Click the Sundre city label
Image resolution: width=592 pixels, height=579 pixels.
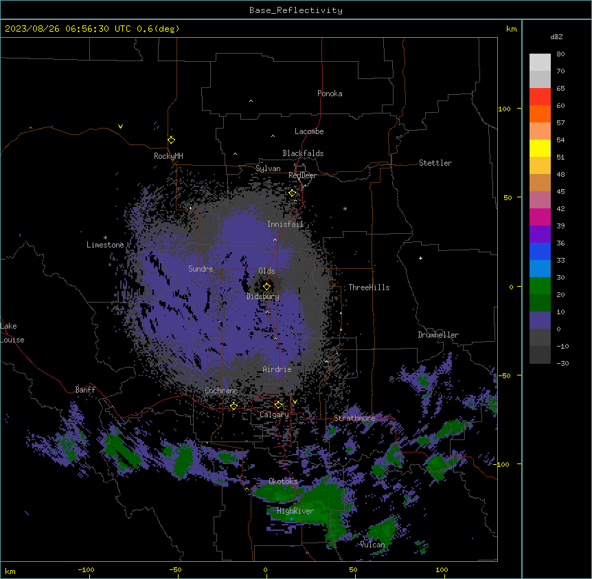(x=201, y=269)
